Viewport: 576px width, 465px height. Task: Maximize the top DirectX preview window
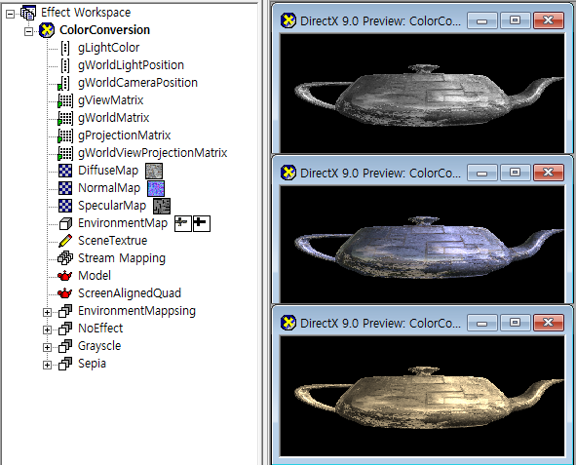pos(515,20)
